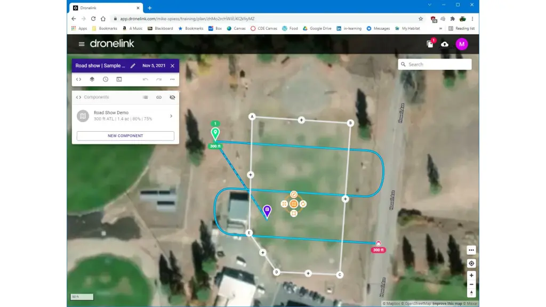
Task: Toggle component visibility with crossed eye icon
Action: (172, 98)
